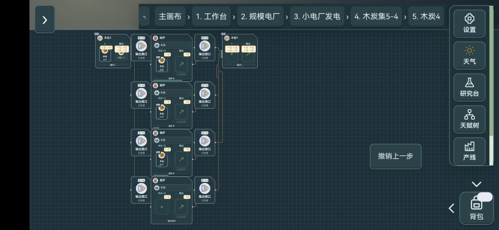Click the third 窑炉 kiln header icon

[x=156, y=133]
